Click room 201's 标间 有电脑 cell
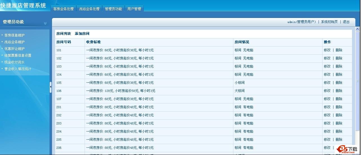This screenshot has height=155, width=361. (x=278, y=107)
